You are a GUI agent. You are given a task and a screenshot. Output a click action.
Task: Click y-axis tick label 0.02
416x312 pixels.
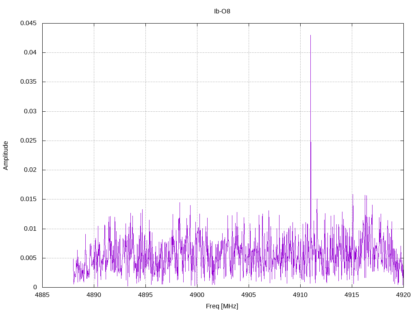[30, 170]
